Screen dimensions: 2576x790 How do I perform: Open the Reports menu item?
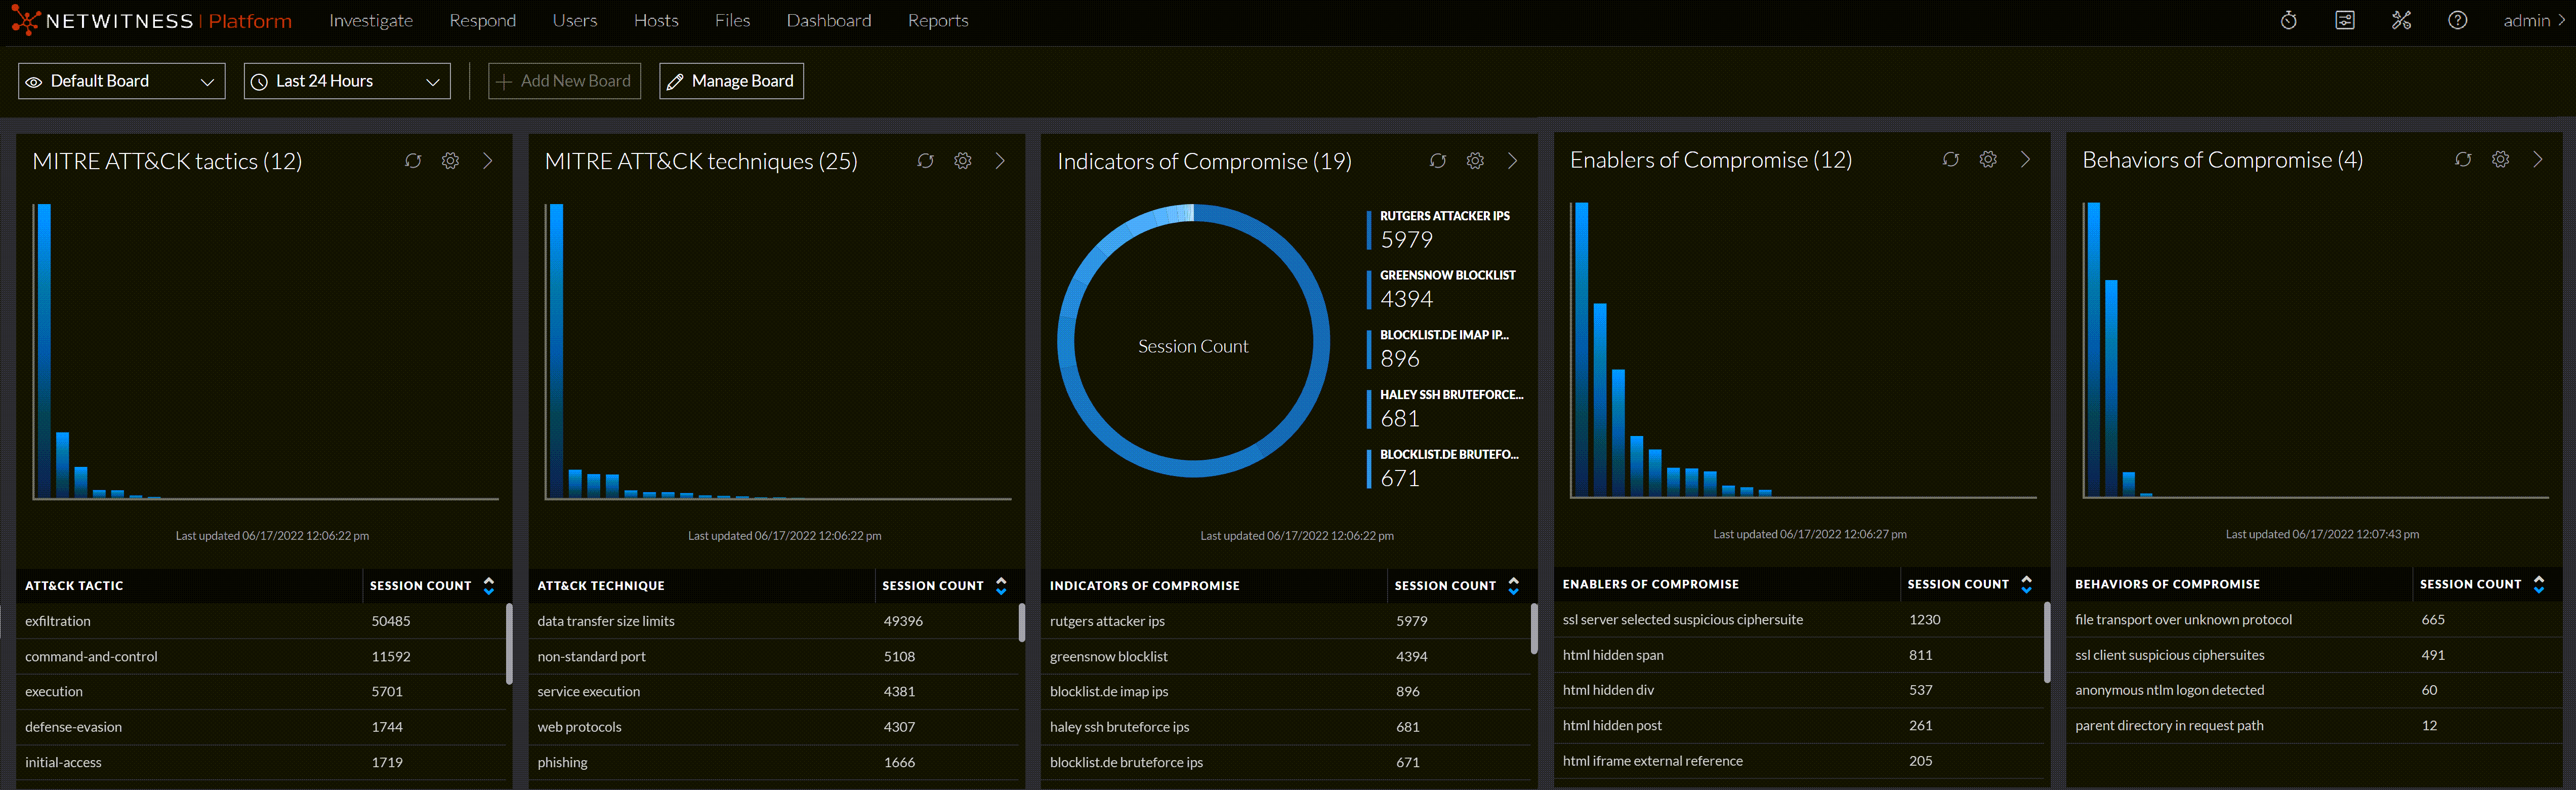(937, 21)
